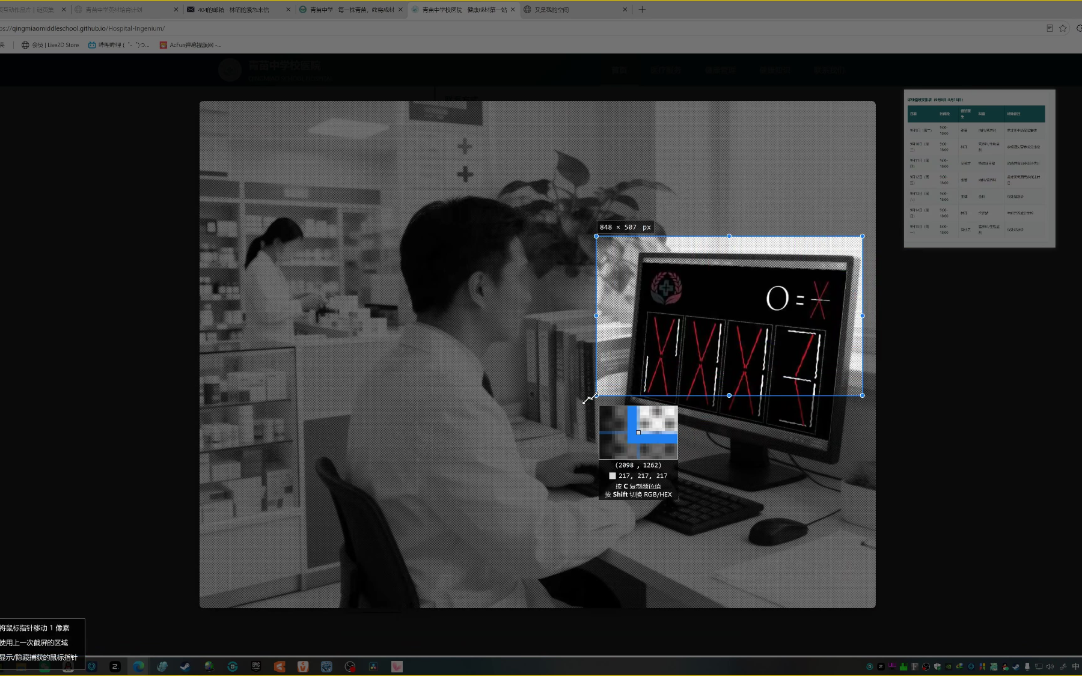Viewport: 1082px width, 676px height.
Task: Click the left-middle selection edge handle
Action: [596, 315]
